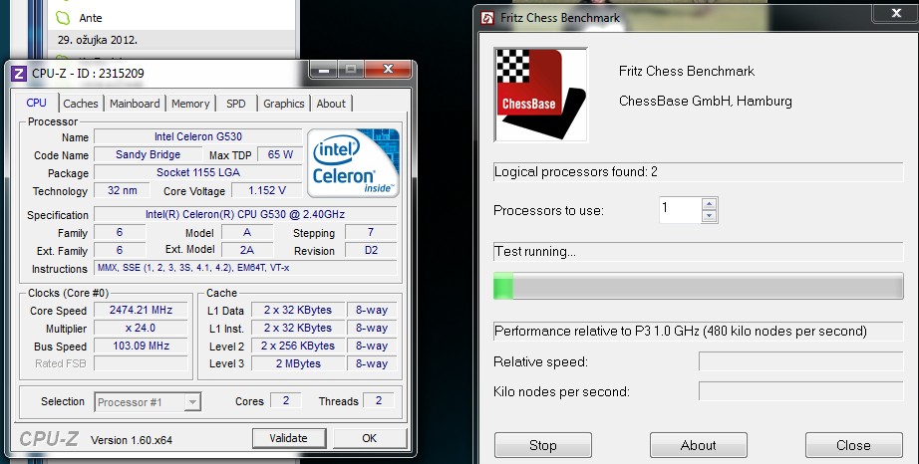Image resolution: width=919 pixels, height=464 pixels.
Task: Go to the Graphics tab
Action: coord(284,104)
